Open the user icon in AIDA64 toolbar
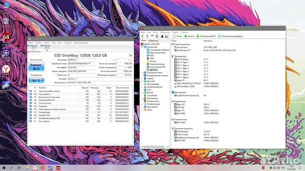 (x=162, y=36)
